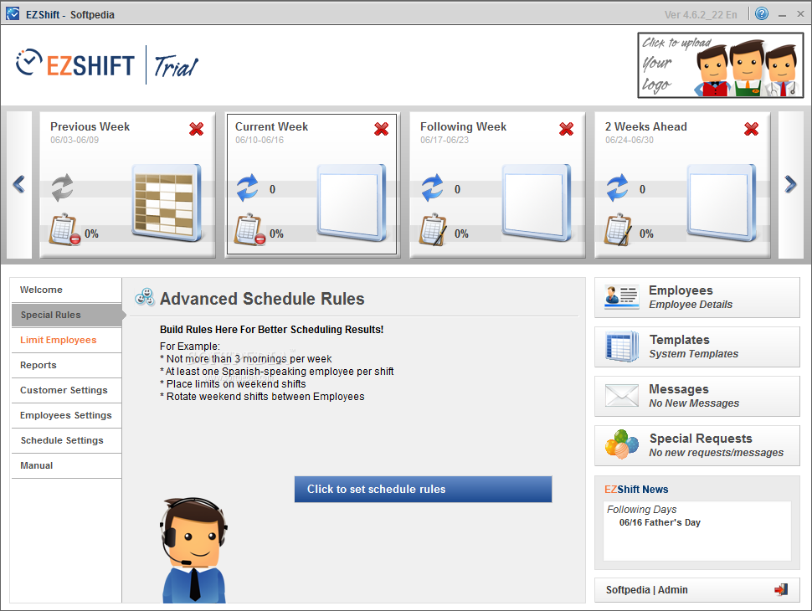Click the Softpedia | Admin user label
This screenshot has height=611, width=812.
pos(647,590)
